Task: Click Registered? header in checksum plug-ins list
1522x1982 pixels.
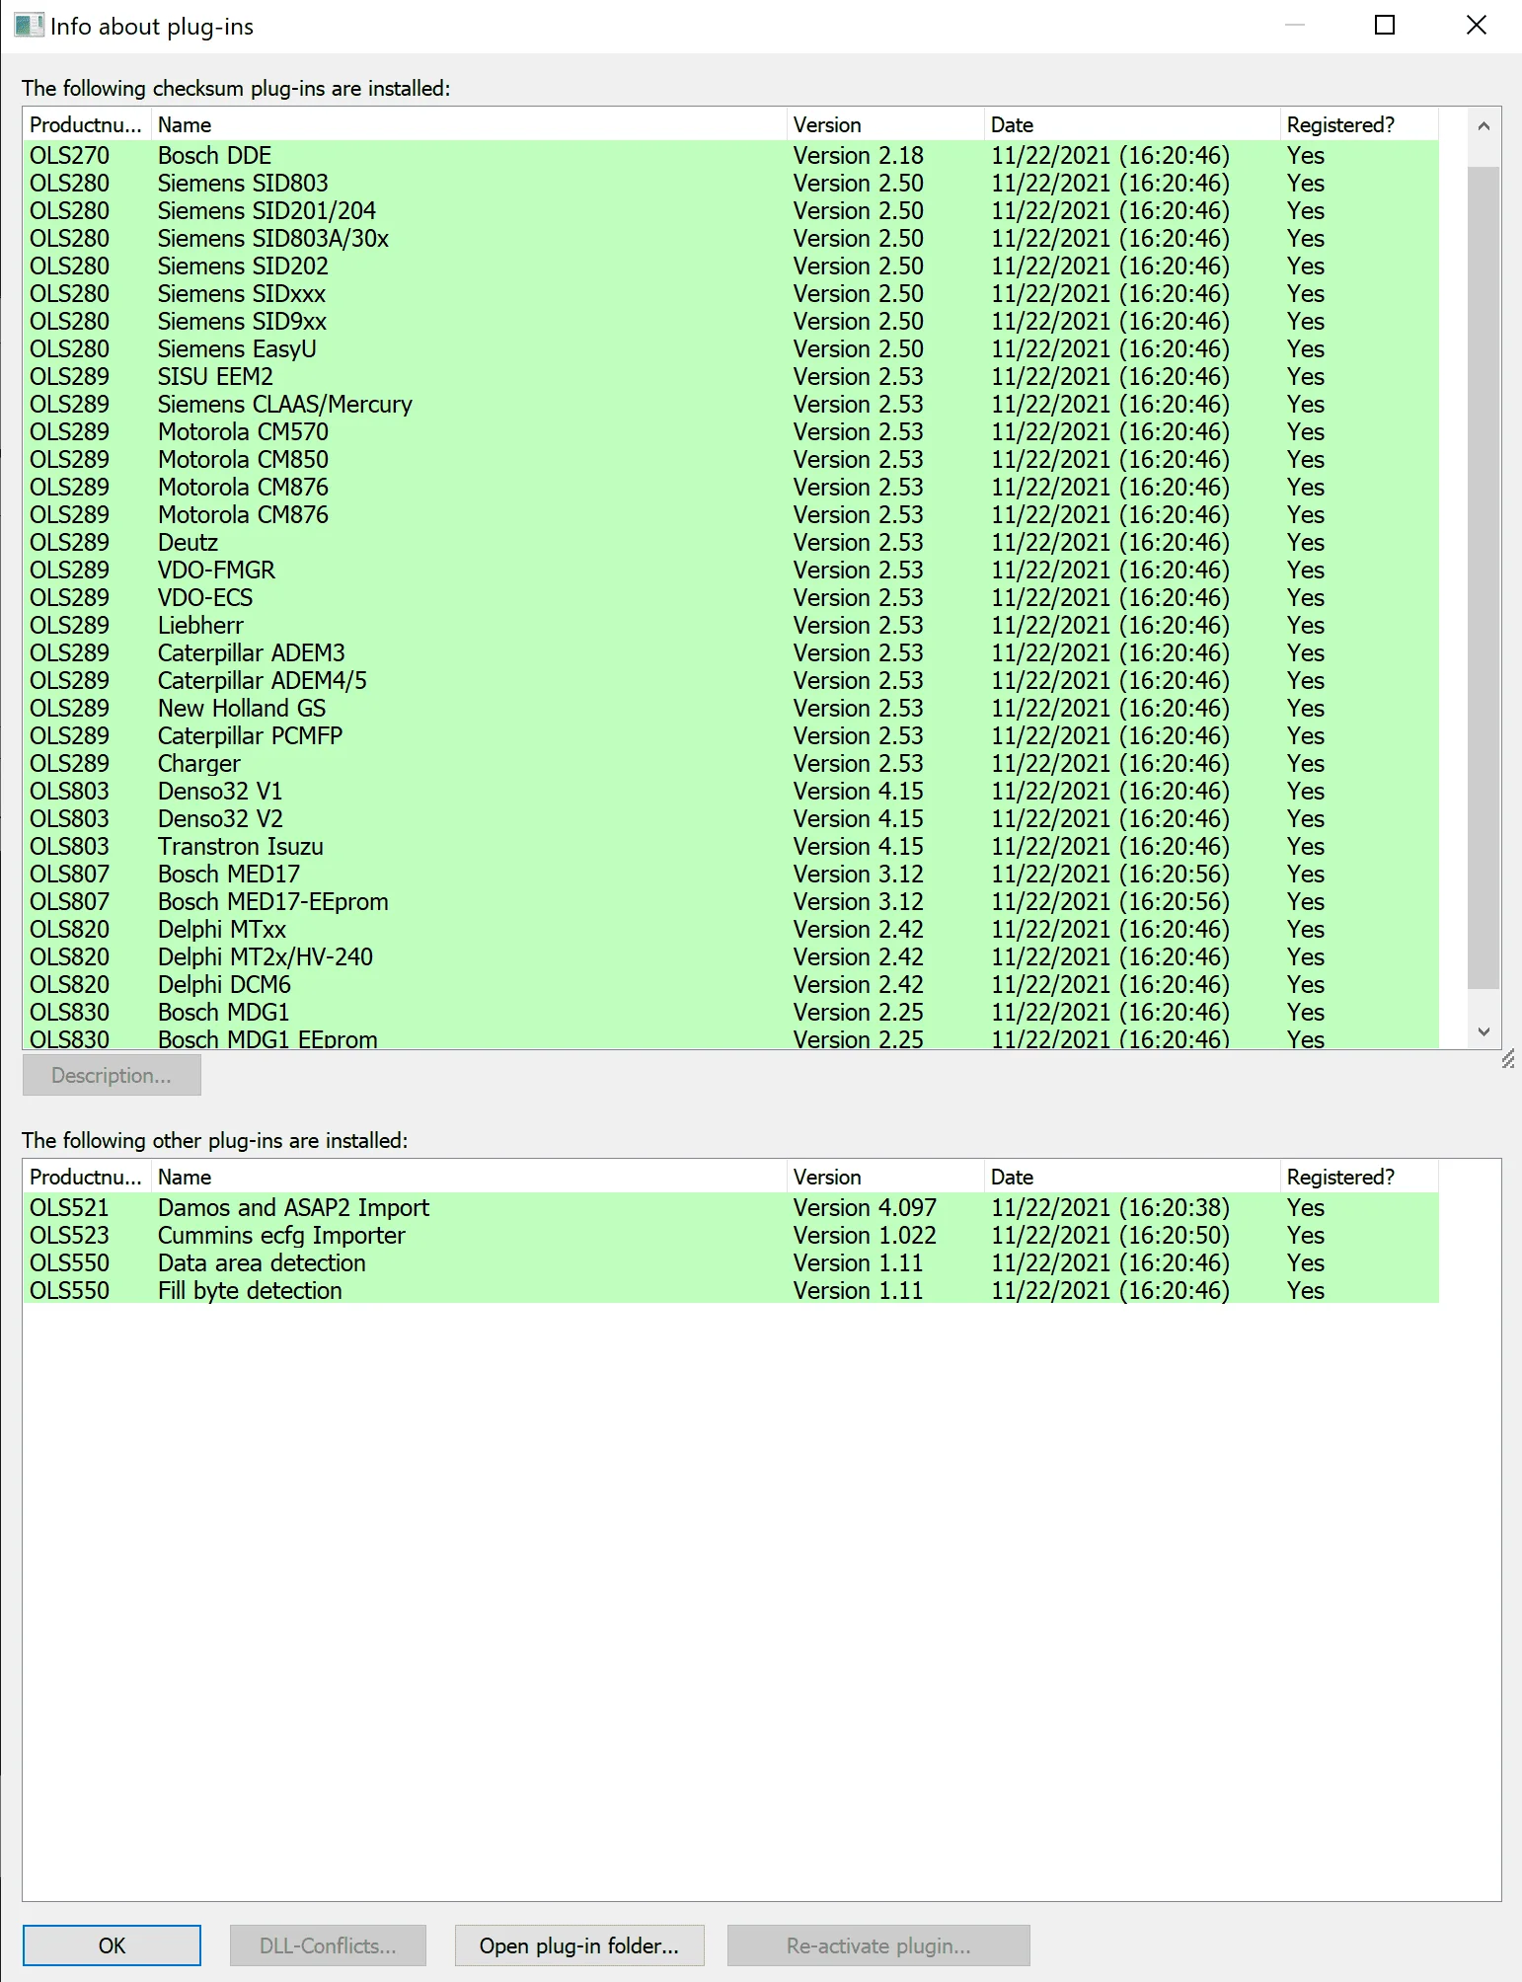Action: pyautogui.click(x=1359, y=124)
